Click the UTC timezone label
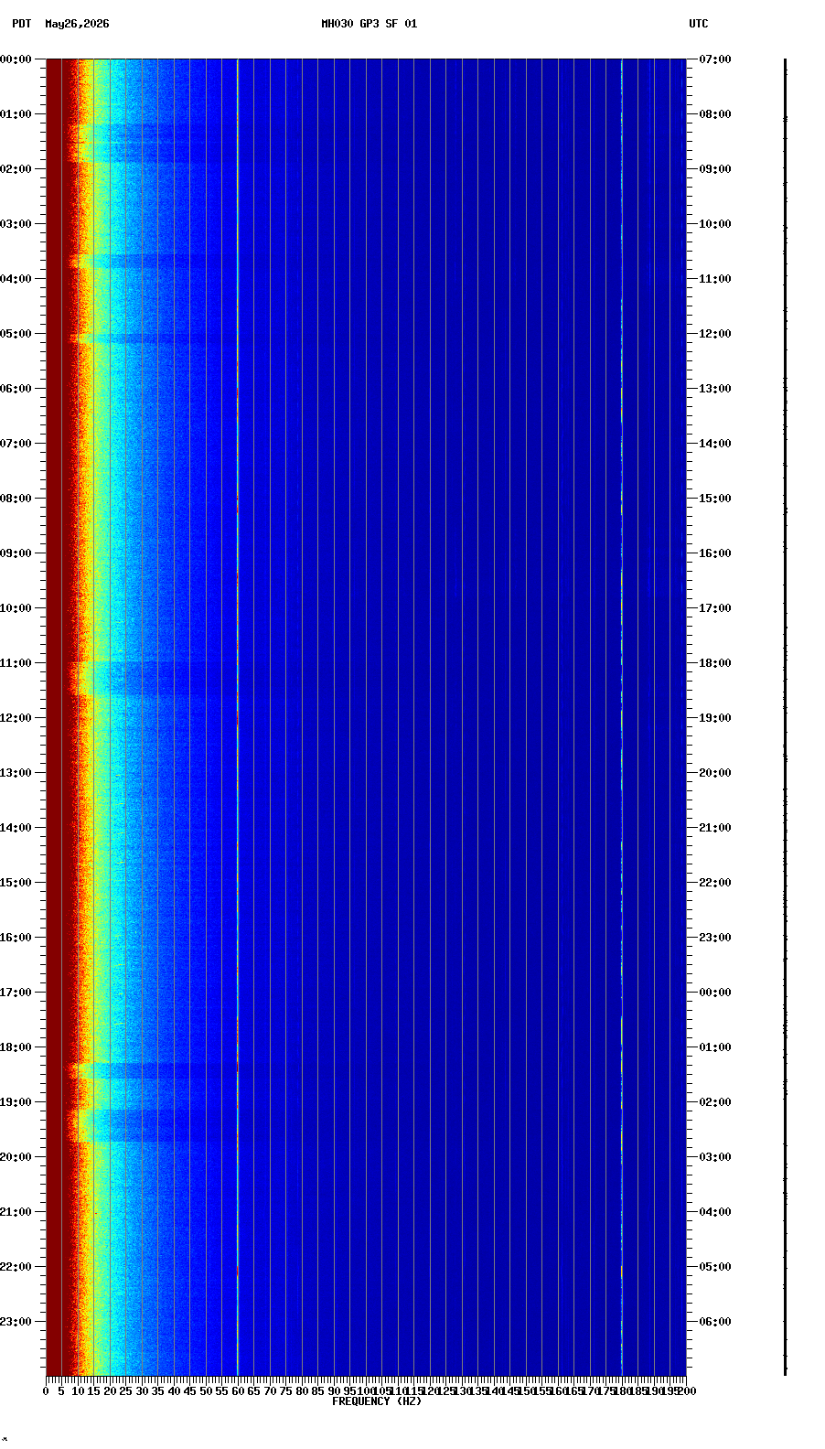Screen dimensions: 825x1449 click(699, 24)
